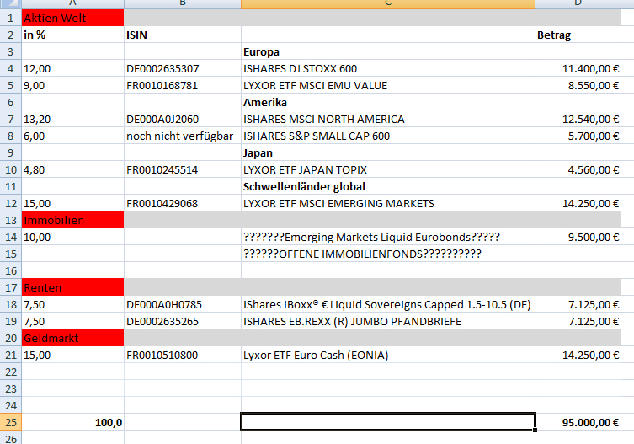Click 'IShares iBoxx € Liquid Sovereigns Capped' cell
Viewport: 634px width, 444px height.
[388, 304]
